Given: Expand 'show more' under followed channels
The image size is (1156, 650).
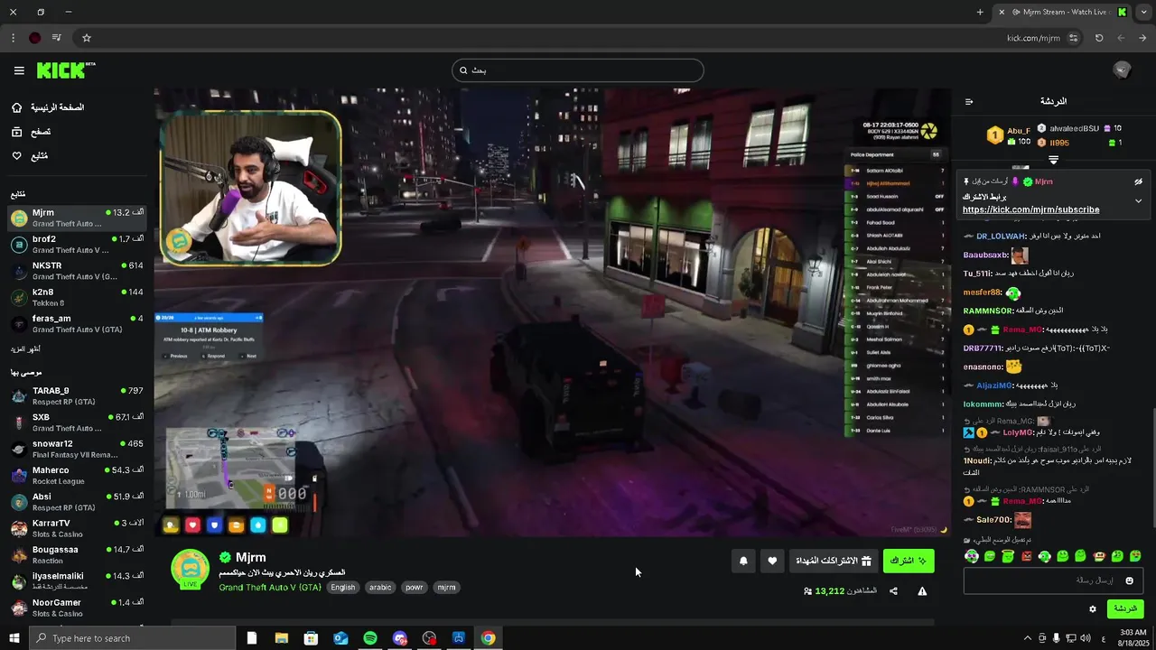Looking at the screenshot, I should point(25,349).
